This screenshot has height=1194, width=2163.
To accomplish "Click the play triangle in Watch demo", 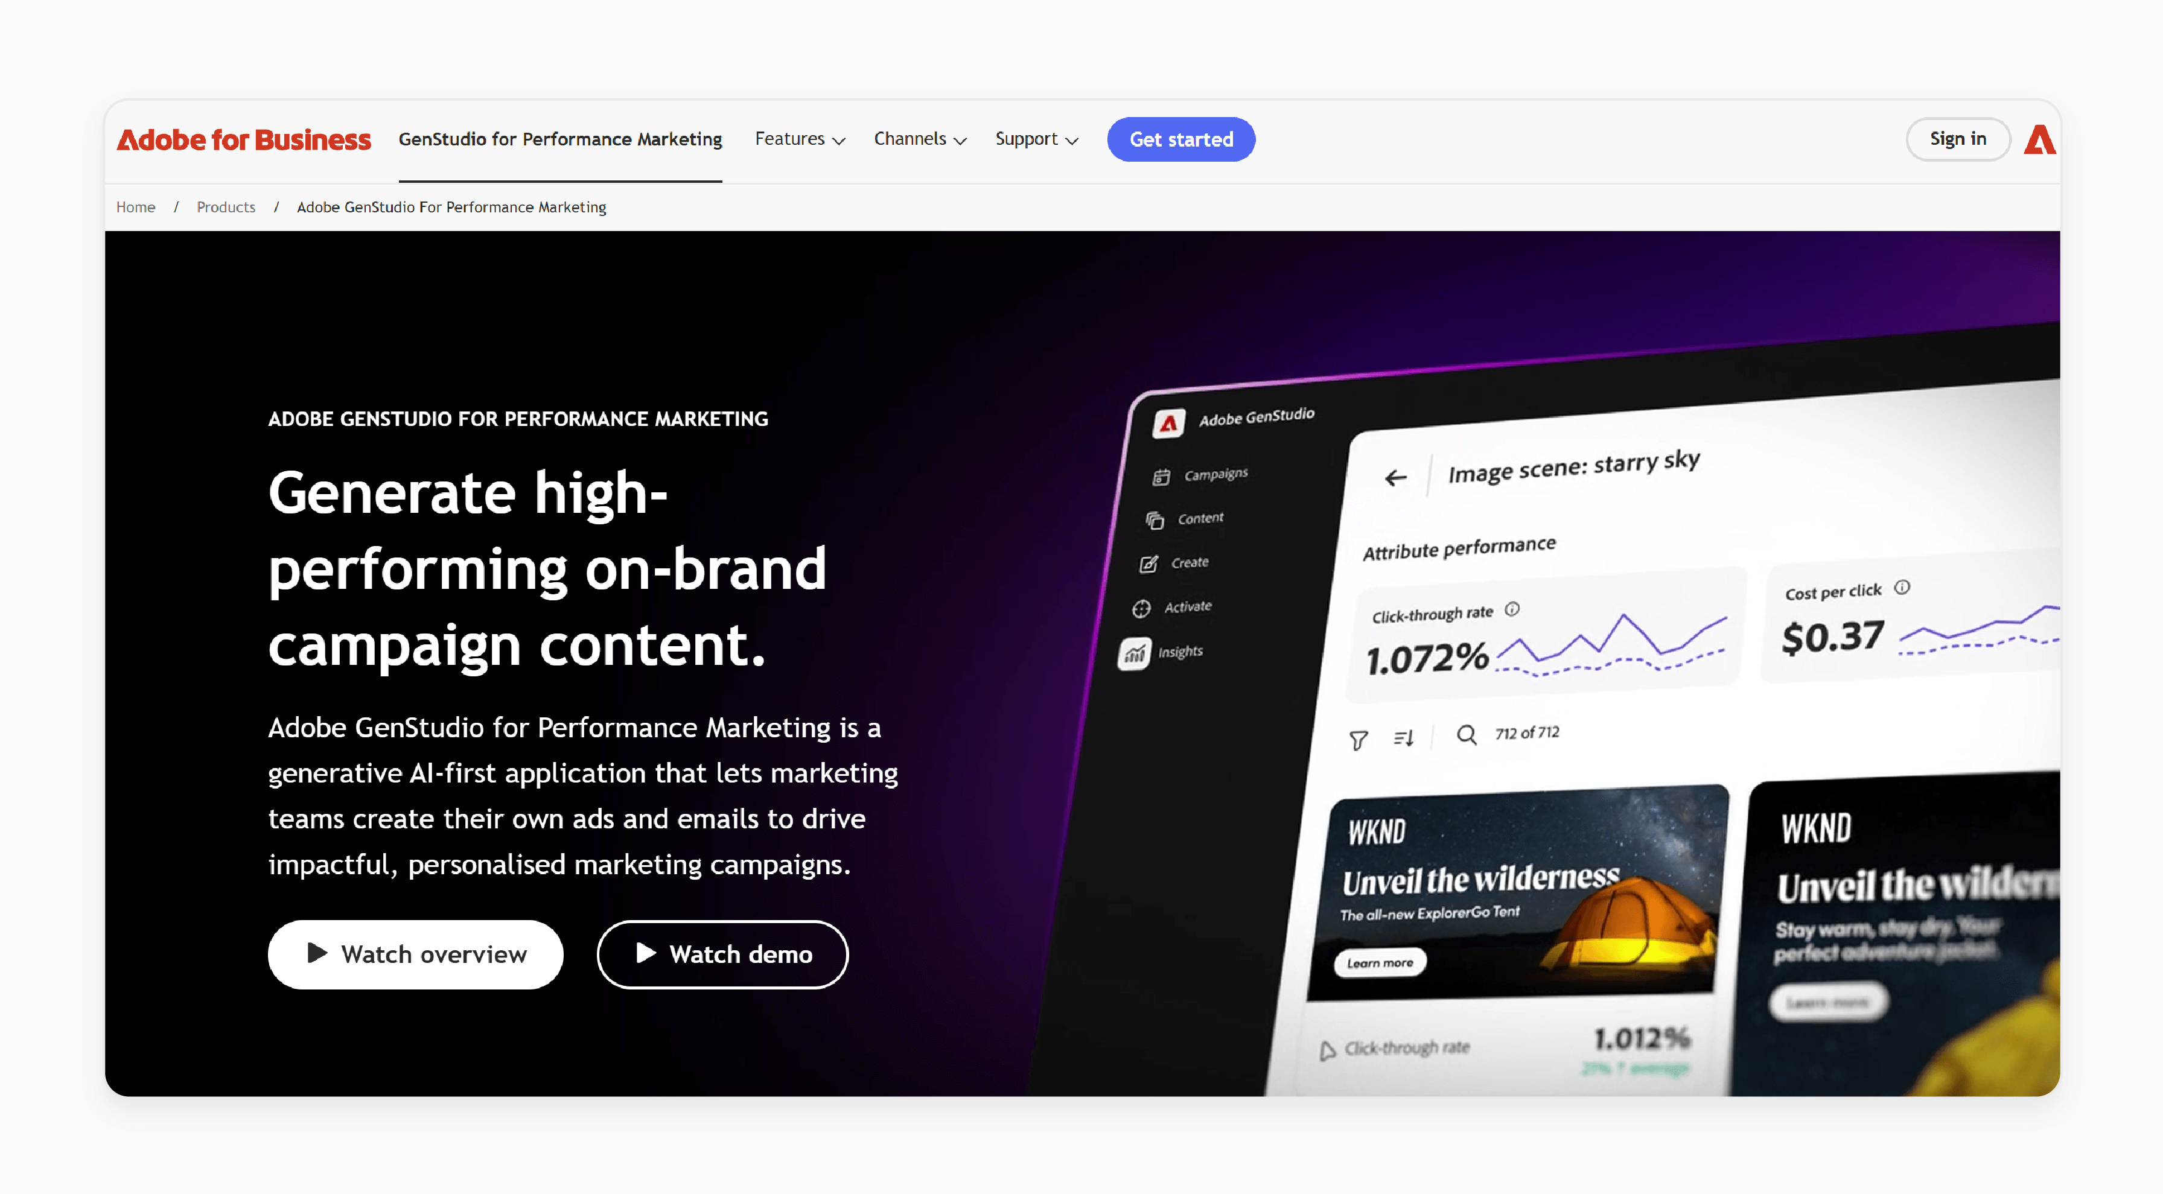I will (645, 953).
